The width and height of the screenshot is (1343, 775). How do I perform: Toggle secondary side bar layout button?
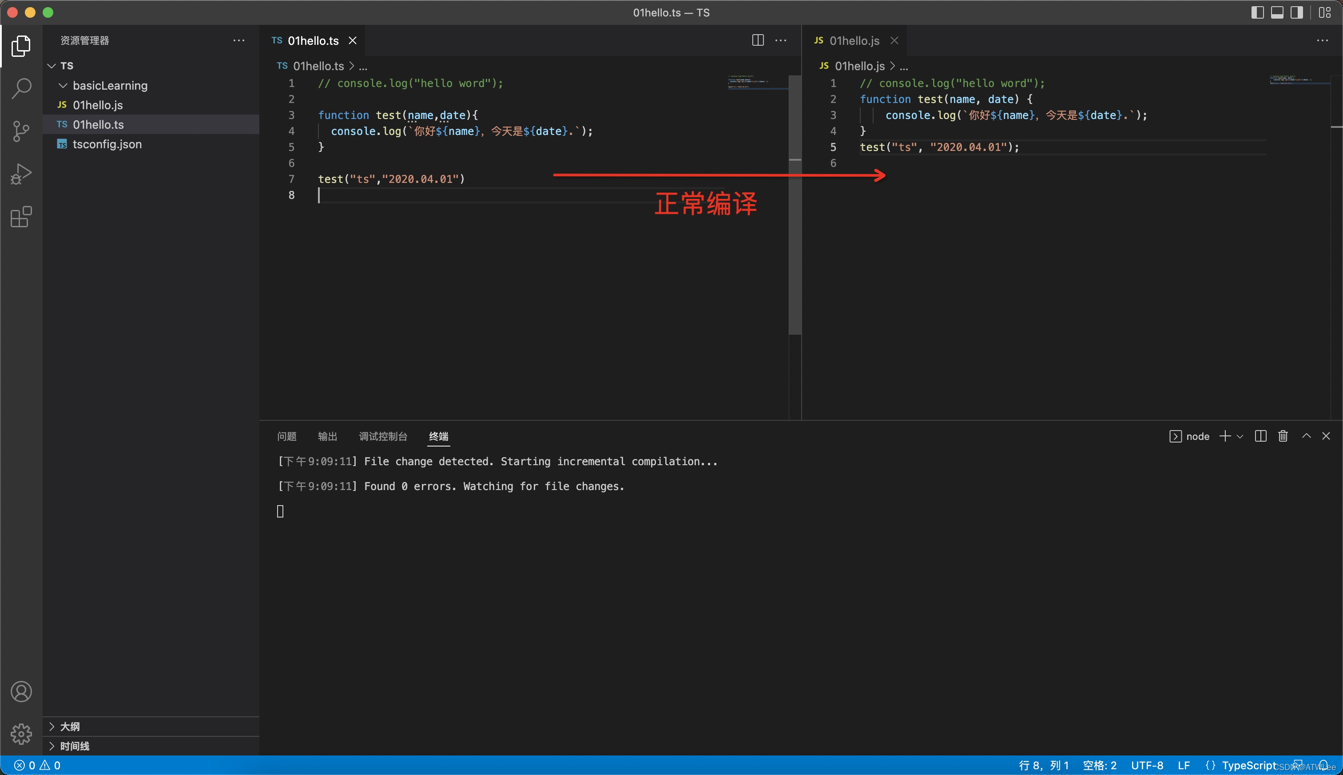coord(1297,12)
